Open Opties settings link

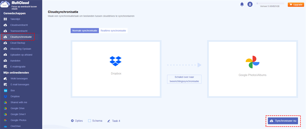click(77, 121)
